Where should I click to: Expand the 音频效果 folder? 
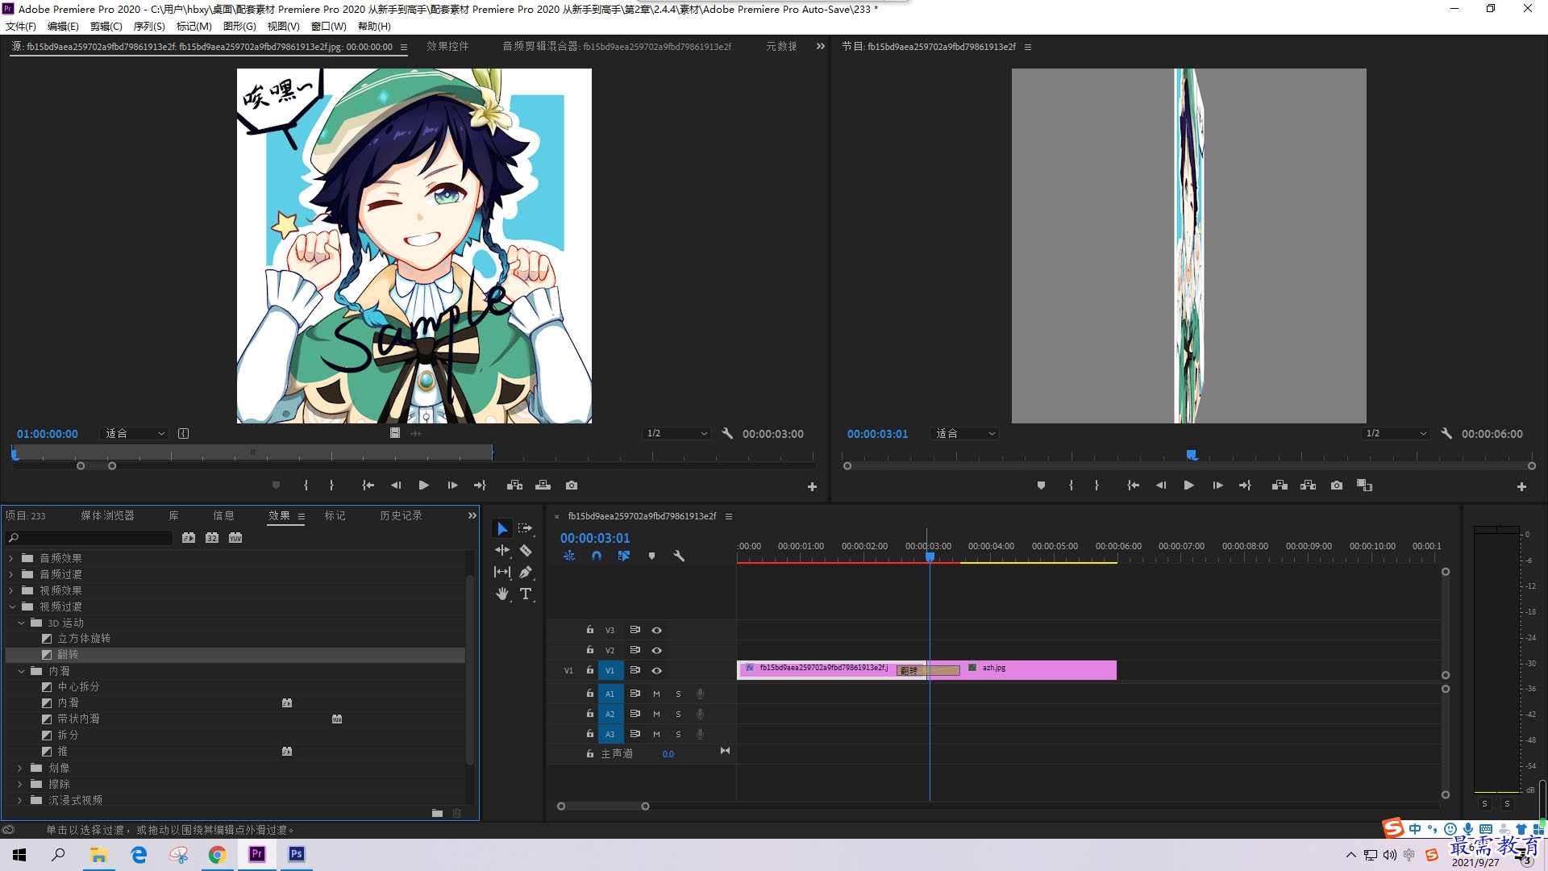point(11,558)
